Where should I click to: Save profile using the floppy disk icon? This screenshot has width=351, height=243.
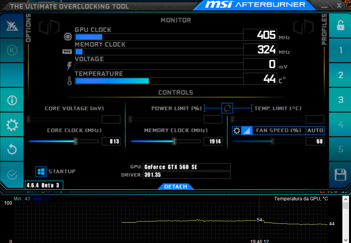pyautogui.click(x=340, y=175)
